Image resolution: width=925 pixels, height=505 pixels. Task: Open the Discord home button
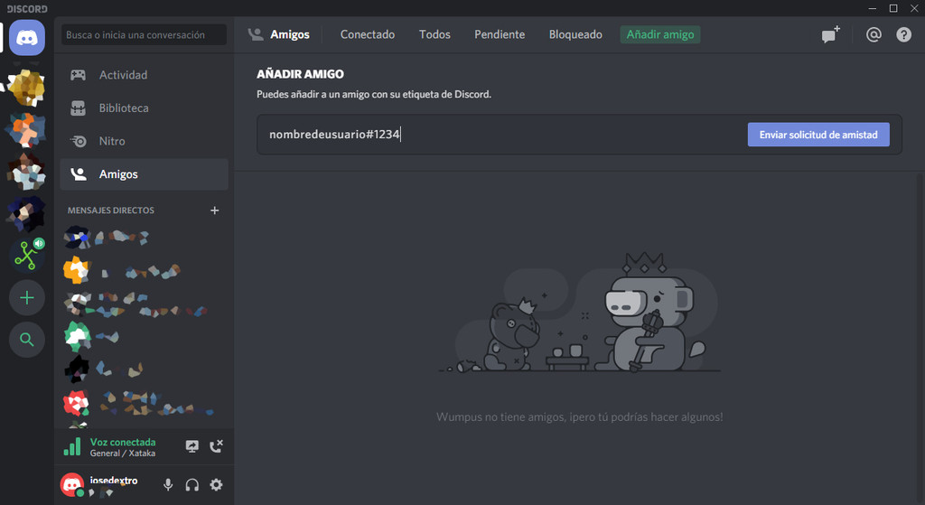coord(26,38)
